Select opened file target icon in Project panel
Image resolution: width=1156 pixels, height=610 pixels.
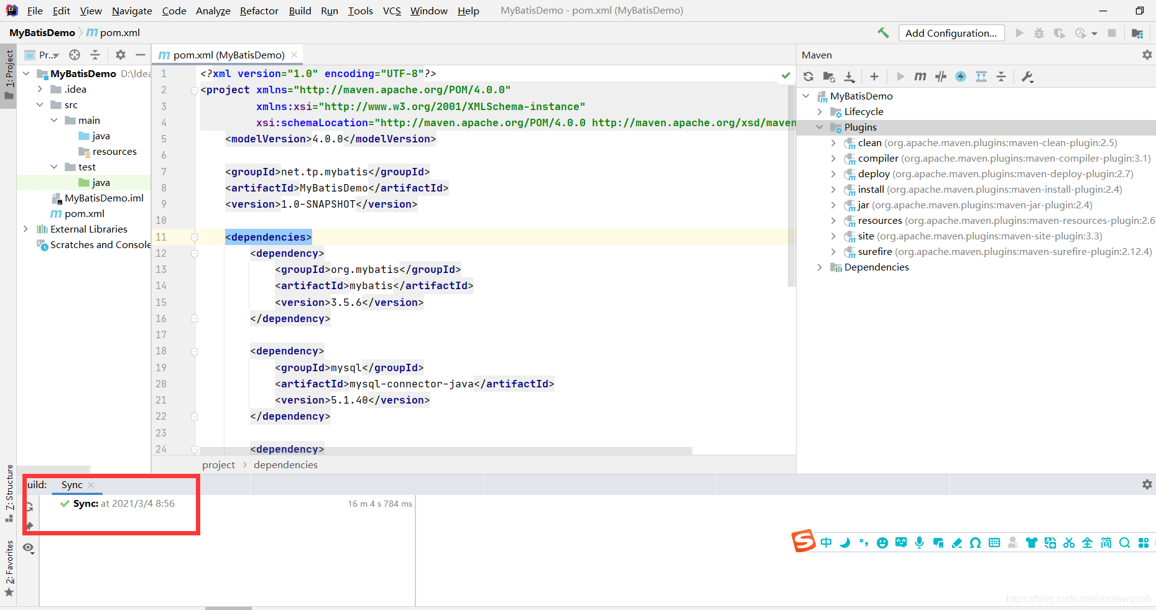click(x=75, y=55)
